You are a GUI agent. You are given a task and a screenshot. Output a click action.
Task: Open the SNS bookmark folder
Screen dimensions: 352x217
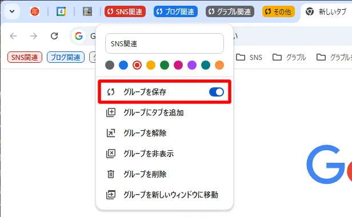tap(249, 58)
